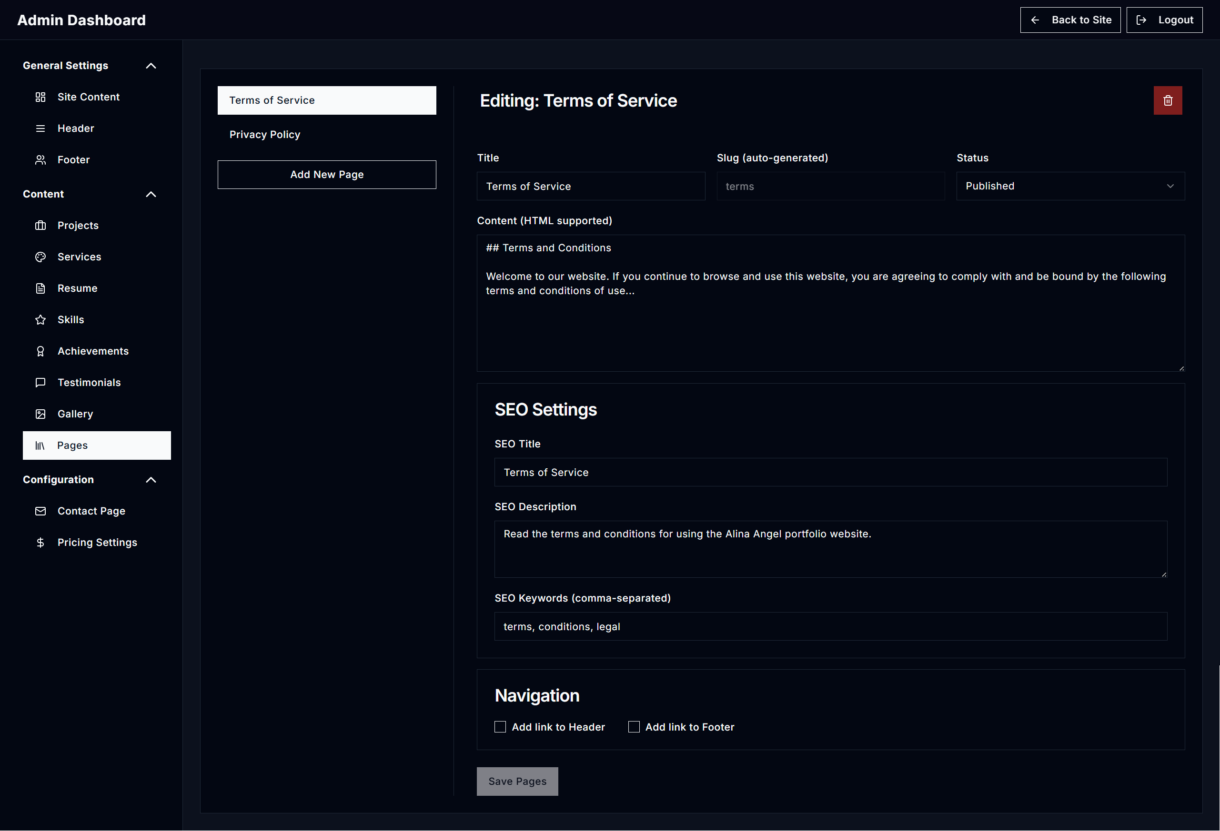Screen dimensions: 1220x831
Task: Collapse the Content sidebar section
Action: (x=151, y=194)
